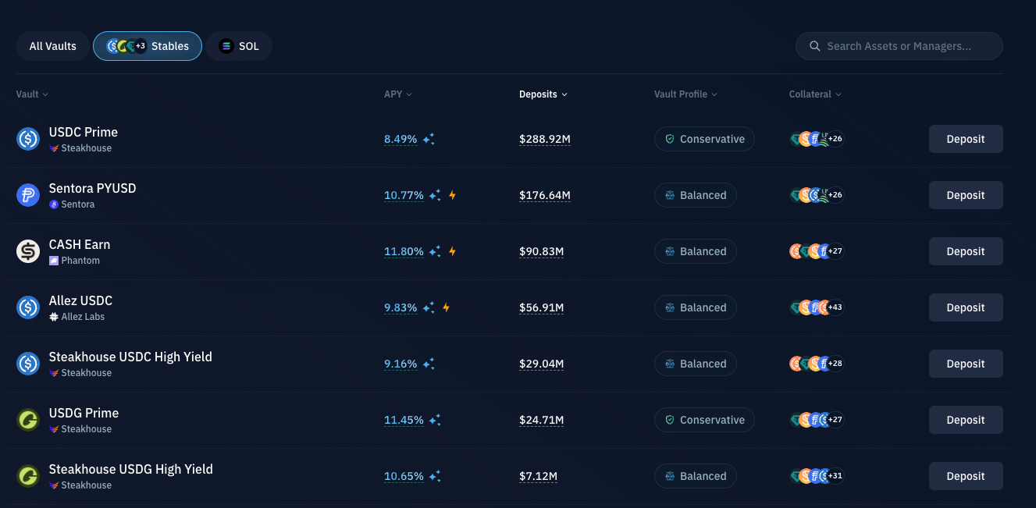Deposit into the Sentora PYUSD vault
The height and width of the screenshot is (508, 1036).
[x=966, y=195]
